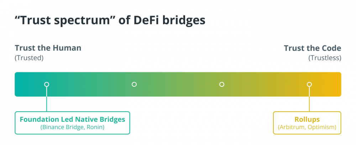The image size is (356, 145).
Task: Select the Foundation Led Native Bridges box
Action: click(x=72, y=123)
